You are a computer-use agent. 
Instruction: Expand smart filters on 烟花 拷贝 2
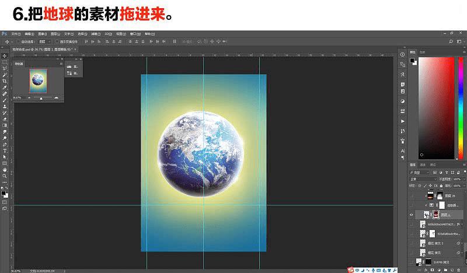[462, 243]
